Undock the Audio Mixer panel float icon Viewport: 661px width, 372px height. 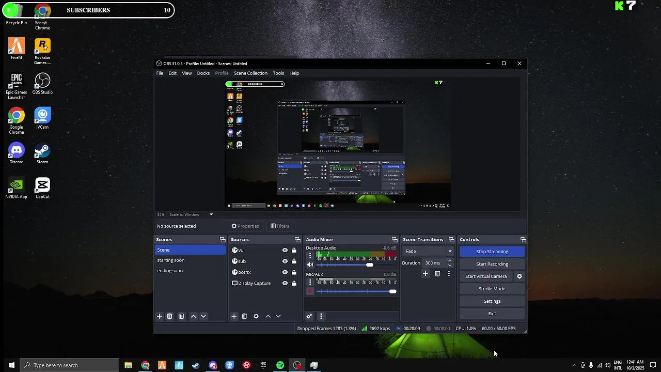click(395, 240)
